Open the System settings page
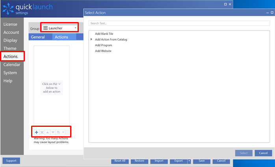The image size is (275, 167). click(10, 72)
